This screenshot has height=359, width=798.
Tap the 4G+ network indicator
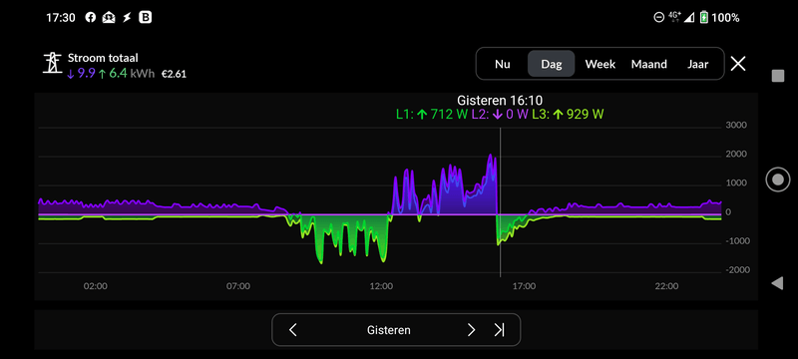[x=675, y=17]
